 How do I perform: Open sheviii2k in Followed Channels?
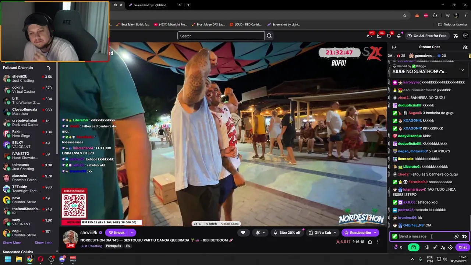coord(29,78)
